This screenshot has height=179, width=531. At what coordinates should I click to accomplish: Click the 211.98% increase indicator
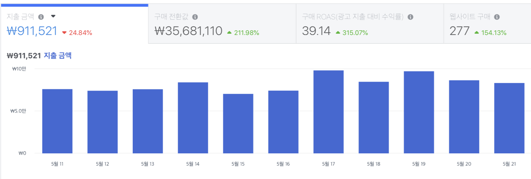click(243, 33)
